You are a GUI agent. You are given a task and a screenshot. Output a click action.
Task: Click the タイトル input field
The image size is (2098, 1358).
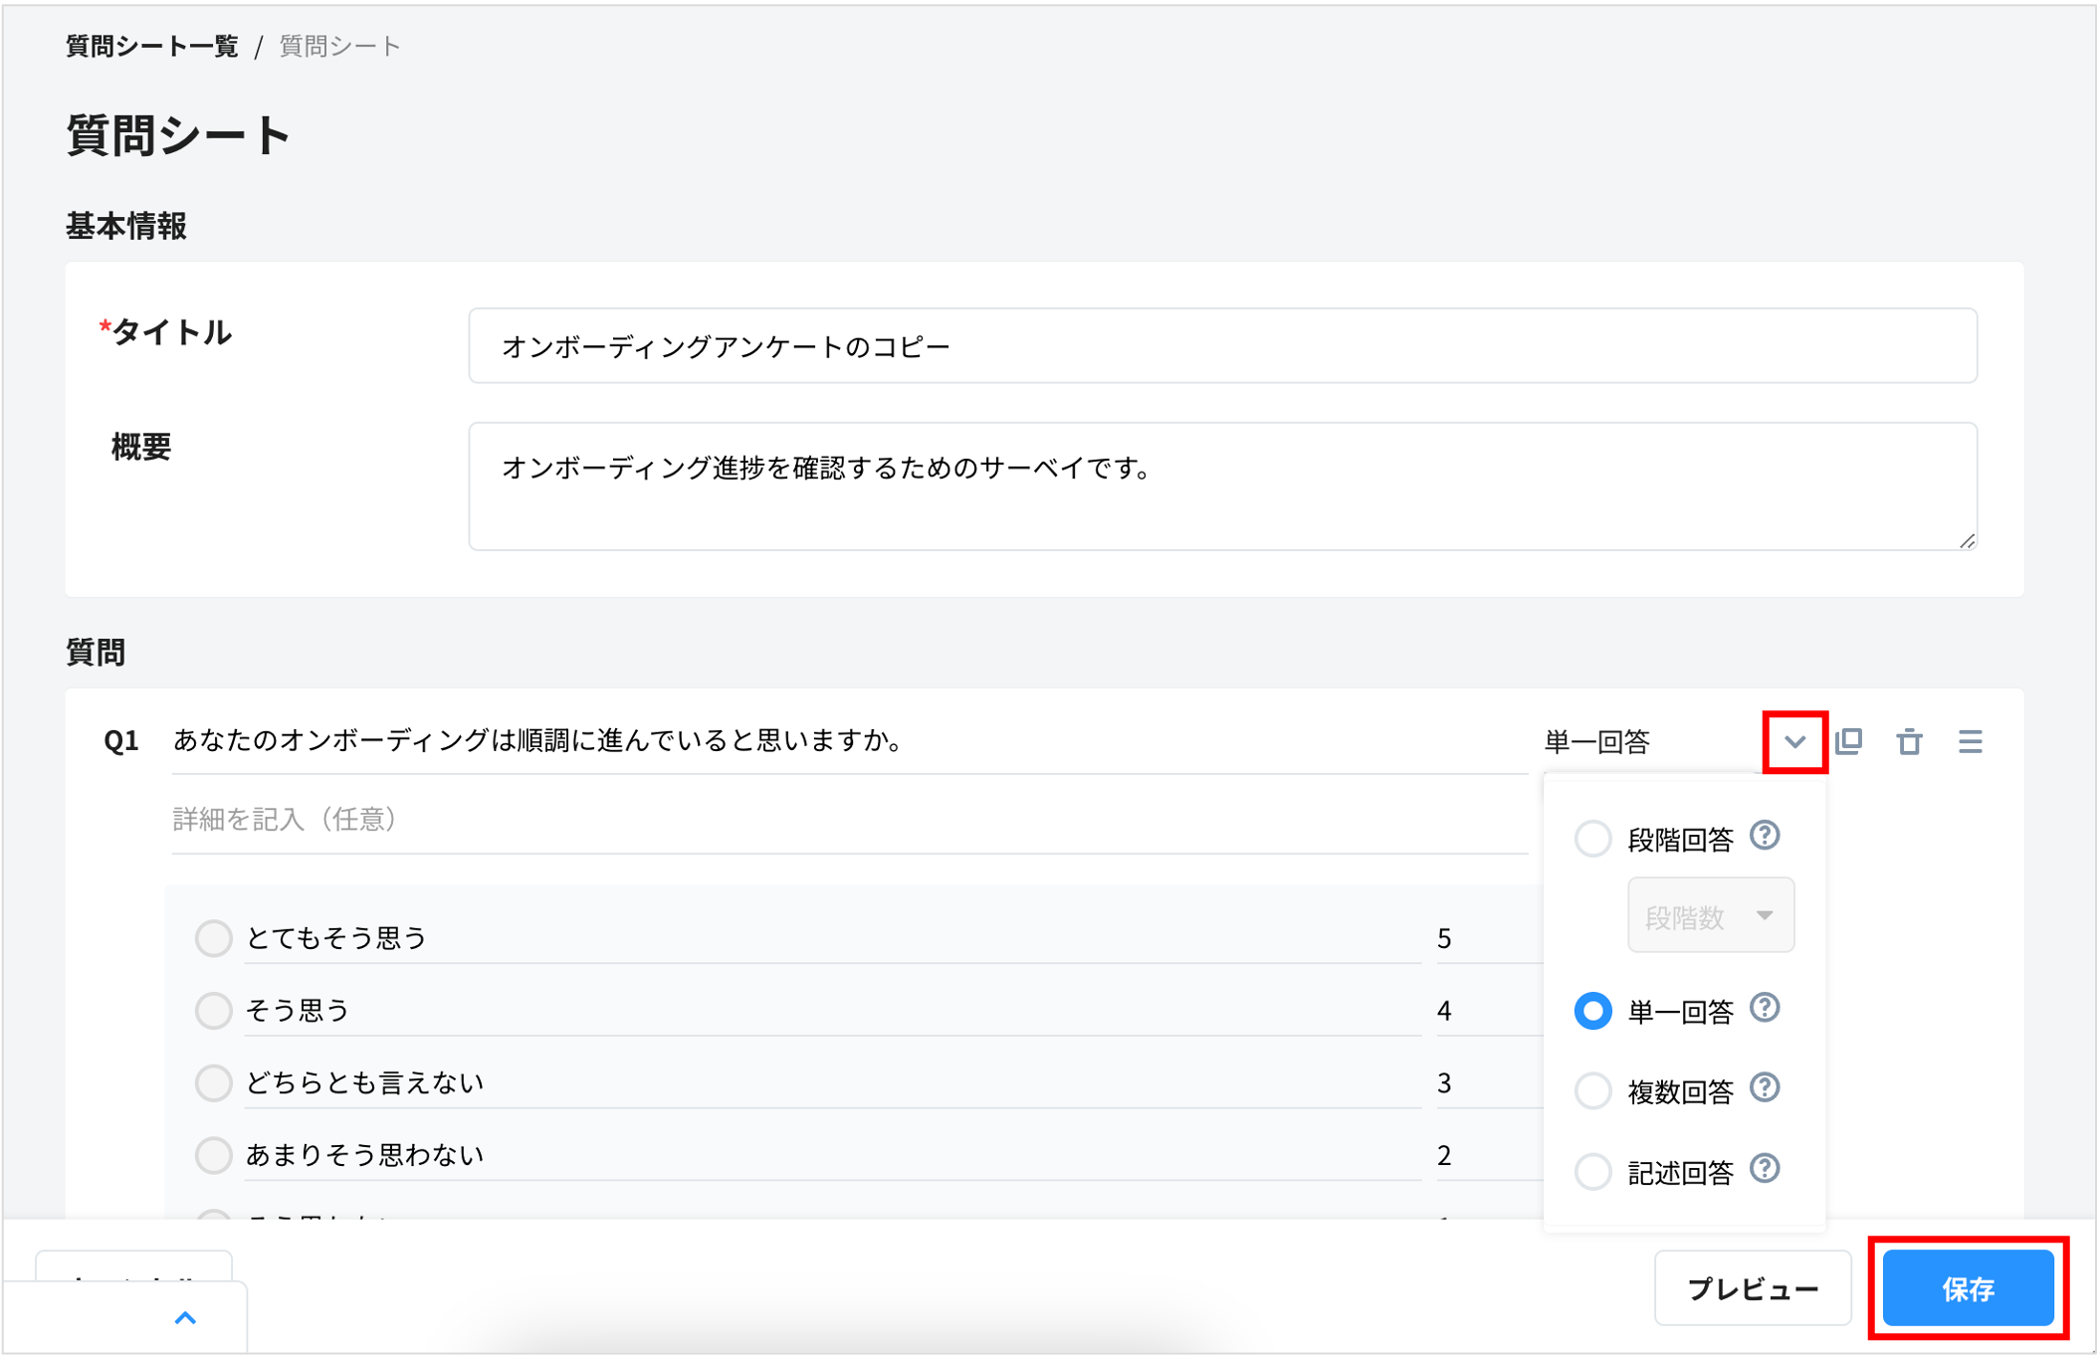[x=1222, y=345]
